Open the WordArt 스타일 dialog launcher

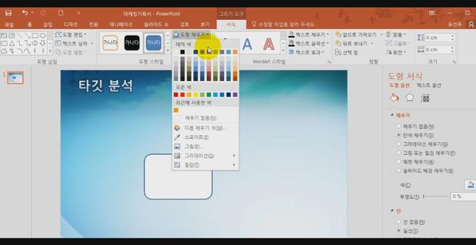pos(329,62)
